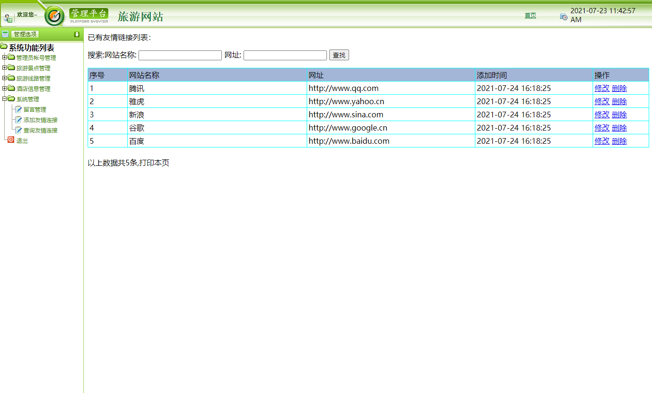
Task: Click the red exit icon beside 退出
Action: [x=11, y=140]
